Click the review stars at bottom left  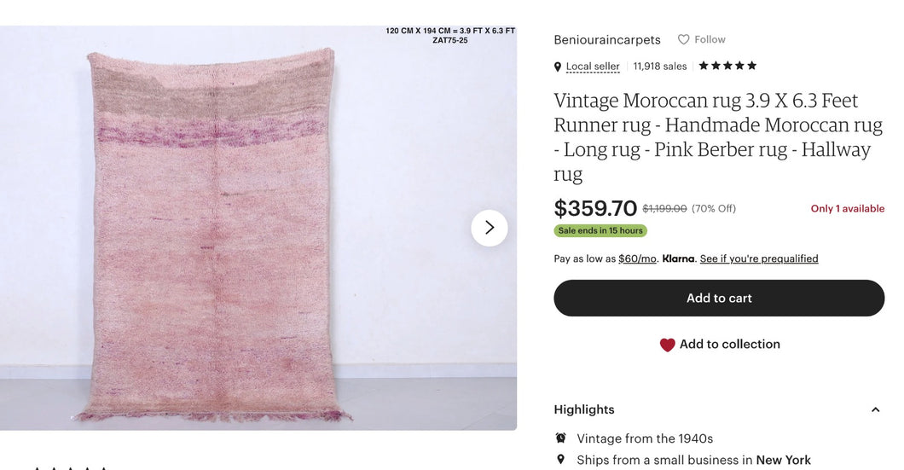(70, 467)
